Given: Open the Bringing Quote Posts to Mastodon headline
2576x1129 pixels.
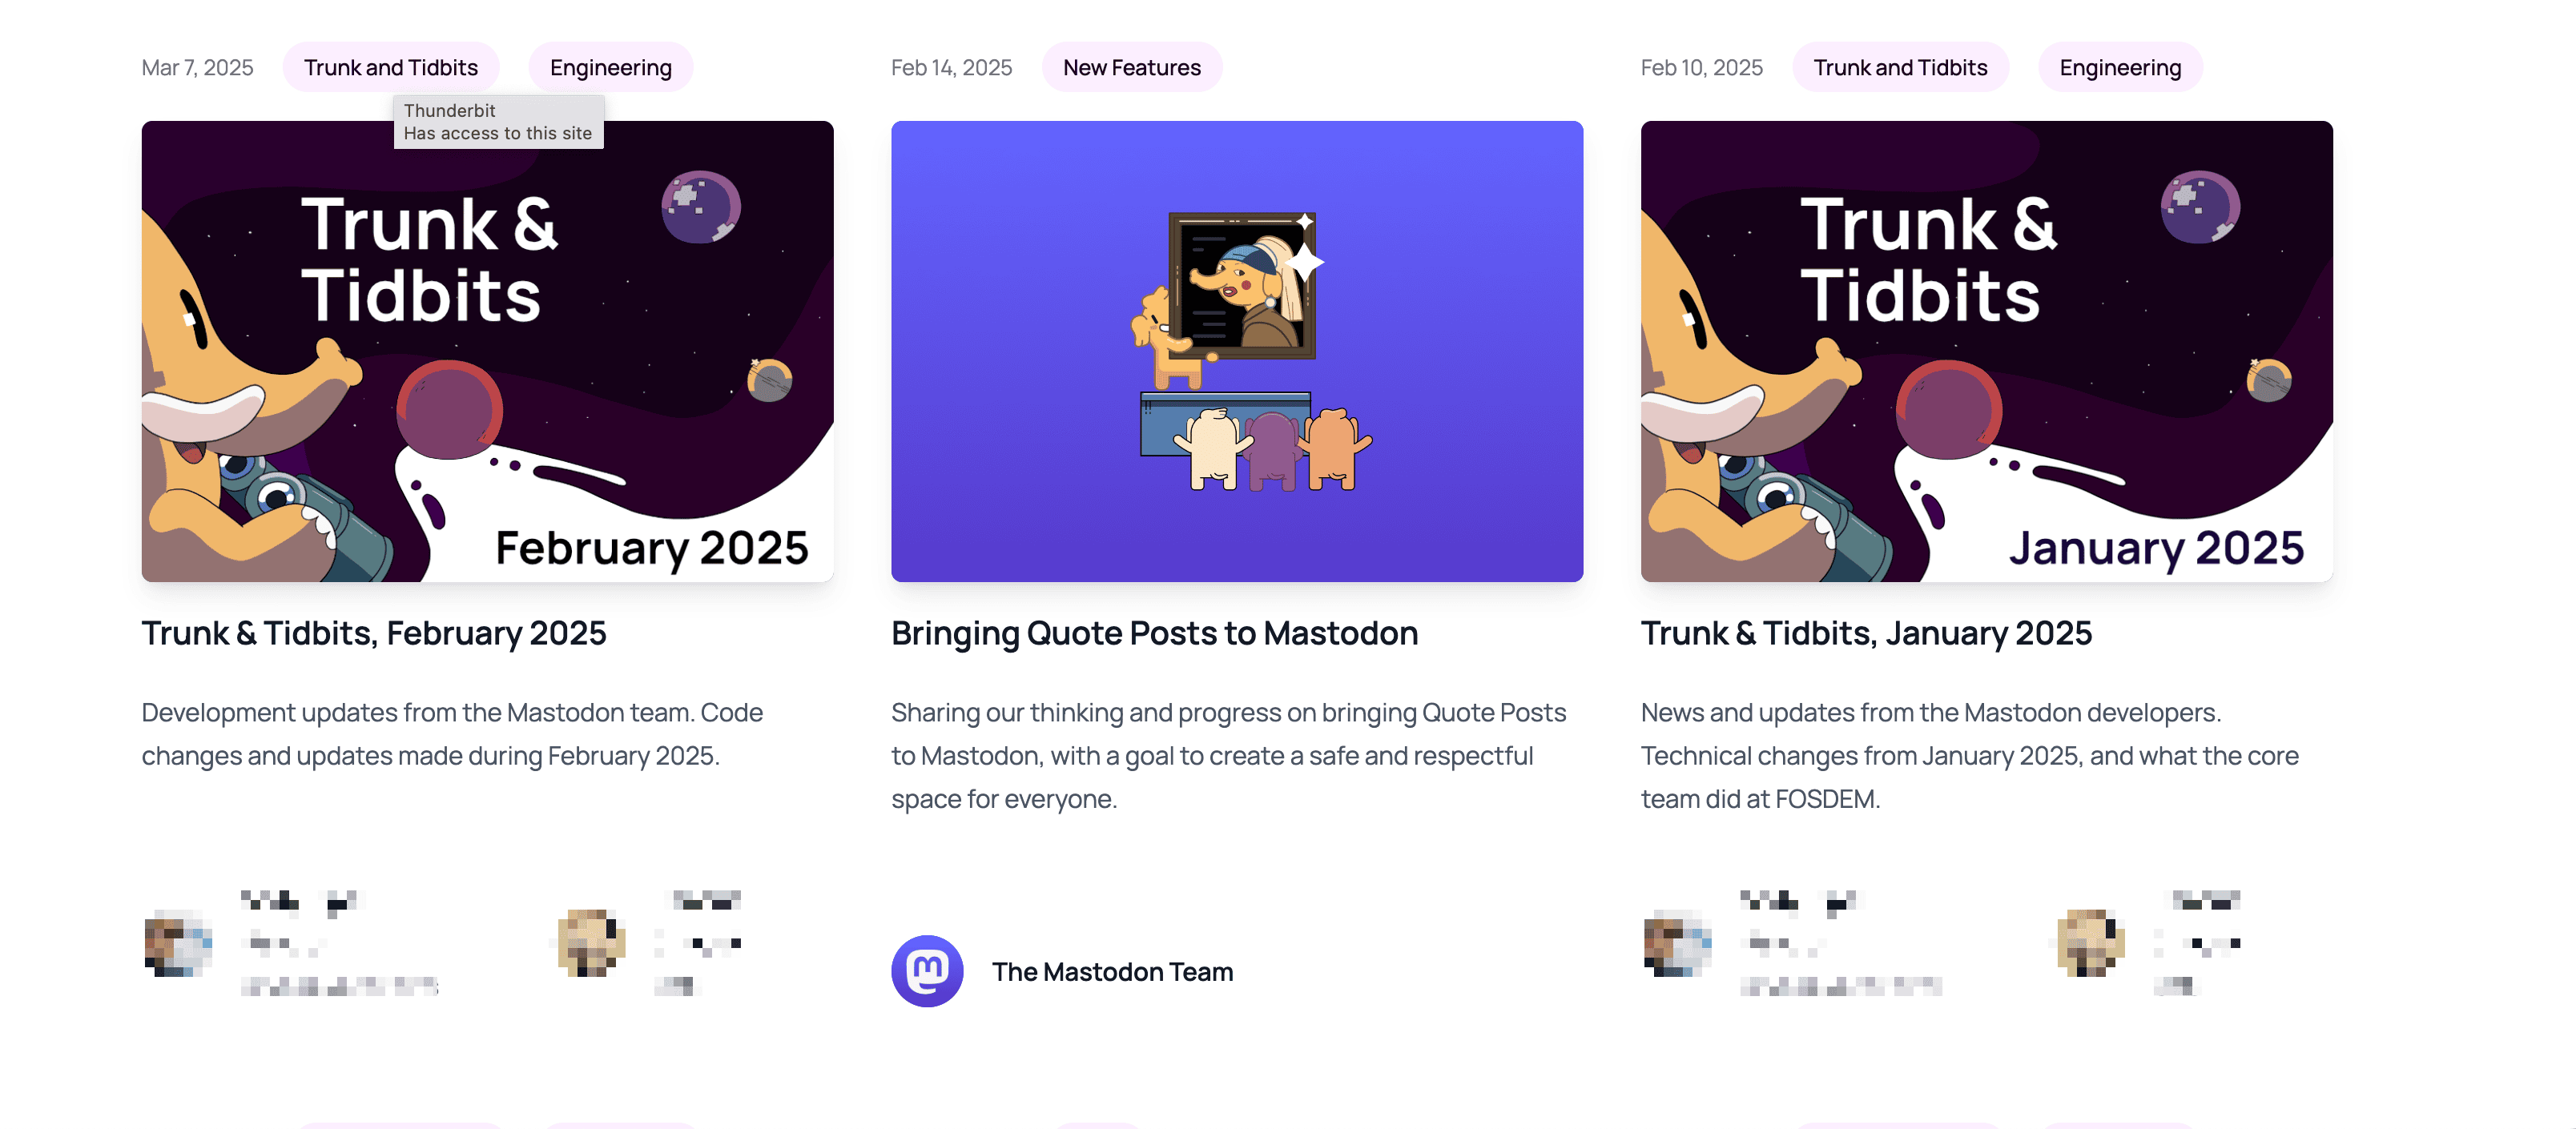Looking at the screenshot, I should pyautogui.click(x=1154, y=633).
